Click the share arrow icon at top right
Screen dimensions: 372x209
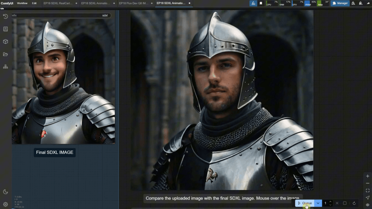pyautogui.click(x=368, y=3)
